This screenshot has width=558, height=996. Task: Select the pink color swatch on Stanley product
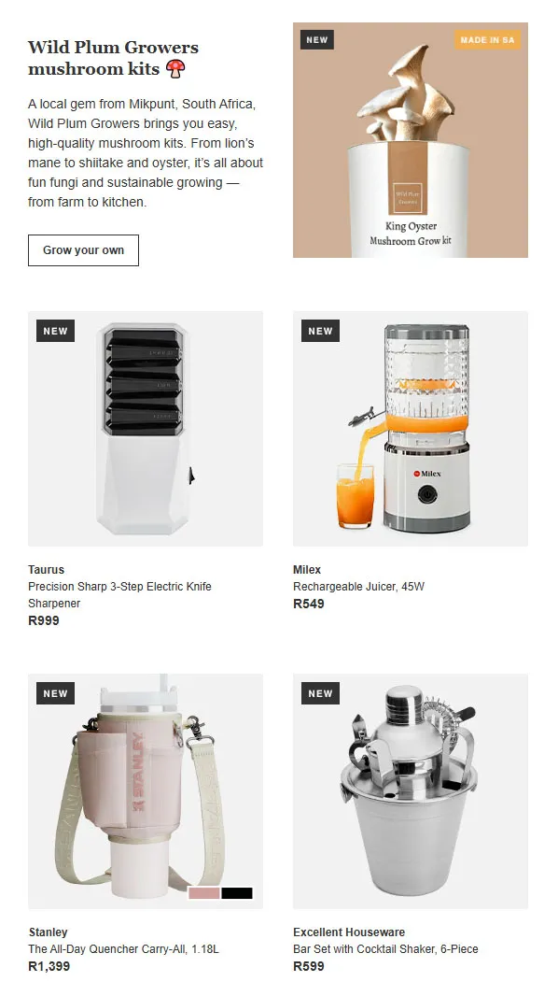pos(204,893)
